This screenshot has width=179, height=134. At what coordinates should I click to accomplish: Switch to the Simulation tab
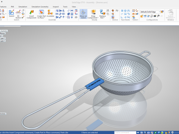23,7
